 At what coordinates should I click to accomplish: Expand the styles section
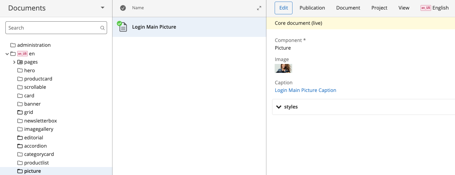tap(279, 107)
